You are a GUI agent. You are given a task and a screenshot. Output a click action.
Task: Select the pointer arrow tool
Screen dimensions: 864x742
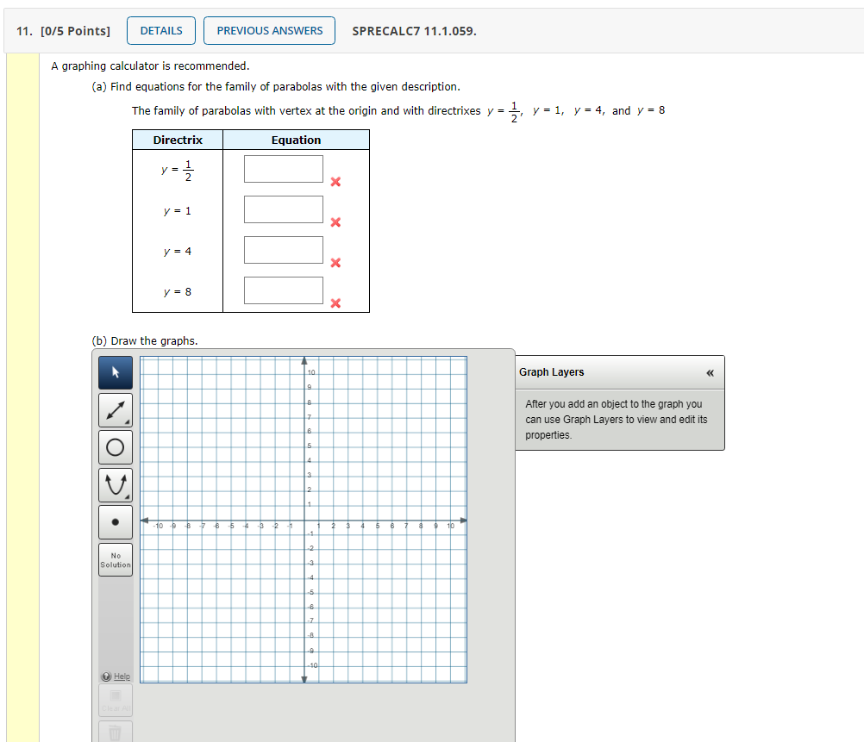(x=116, y=372)
